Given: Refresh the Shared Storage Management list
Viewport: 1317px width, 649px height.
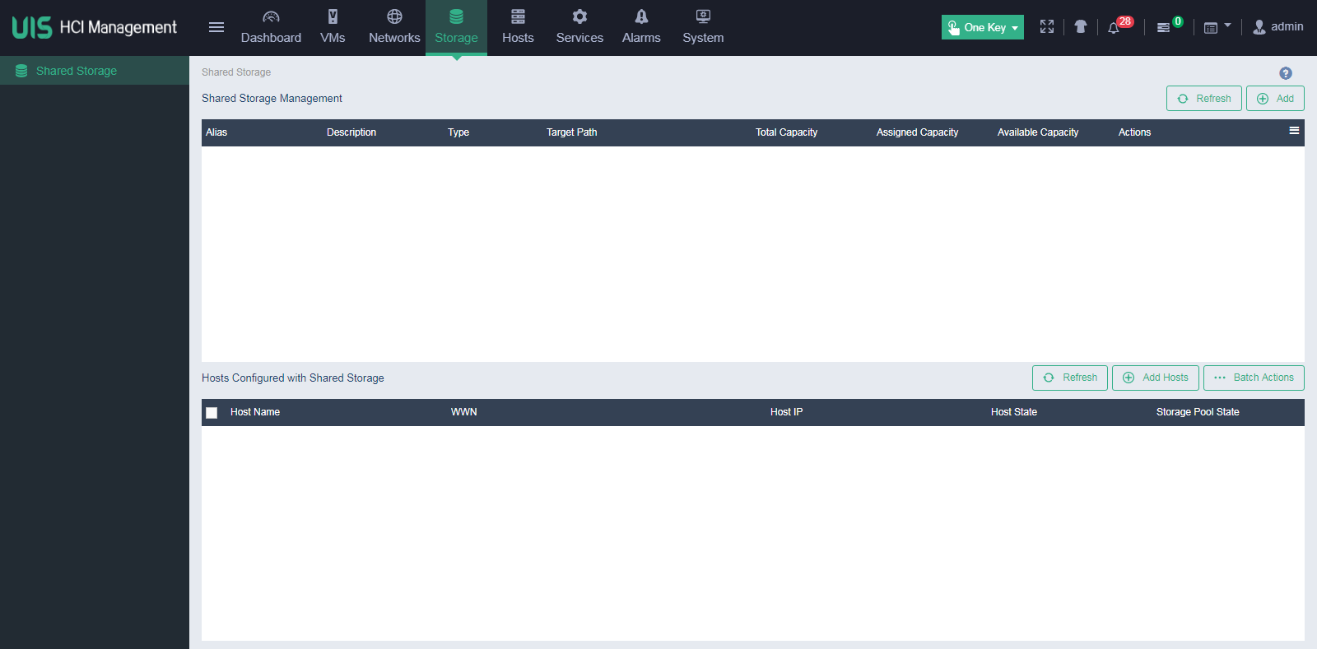Looking at the screenshot, I should (1203, 99).
